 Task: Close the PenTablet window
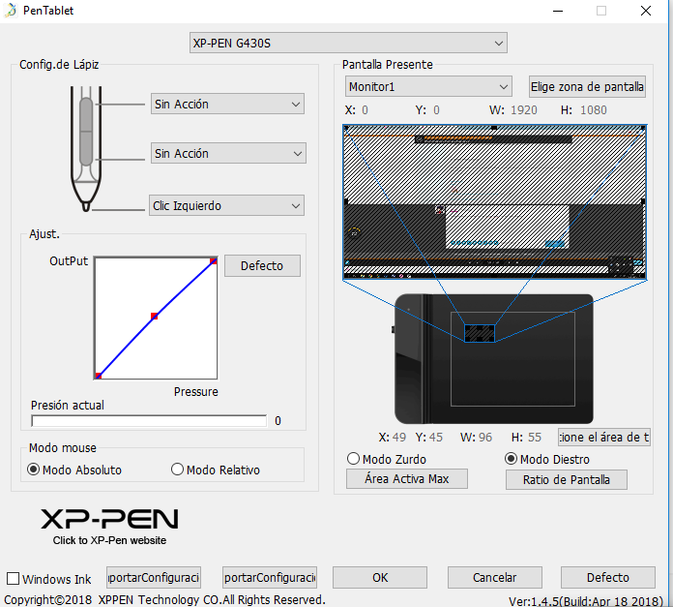(646, 11)
